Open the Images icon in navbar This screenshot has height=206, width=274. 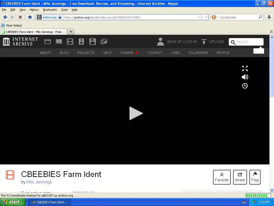[104, 42]
